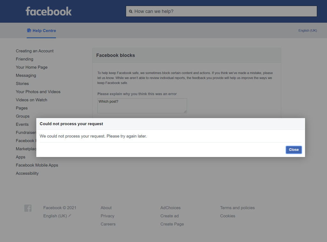Click the search magnifier icon
The width and height of the screenshot is (327, 242).
pos(131,11)
